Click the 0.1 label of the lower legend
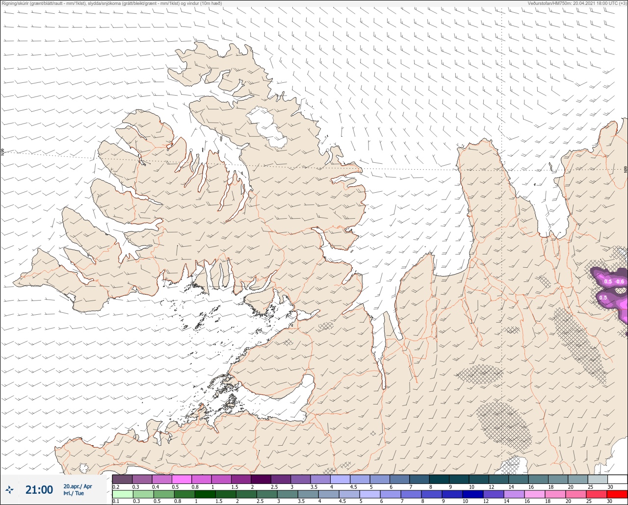The height and width of the screenshot is (505, 628). pyautogui.click(x=116, y=502)
